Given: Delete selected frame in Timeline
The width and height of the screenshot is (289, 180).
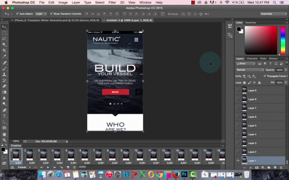Looking at the screenshot, I should tap(74, 168).
